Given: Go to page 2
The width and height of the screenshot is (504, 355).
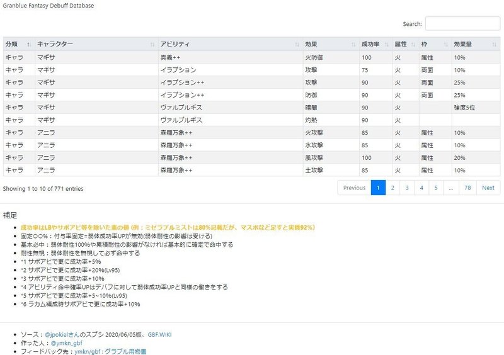Looking at the screenshot, I should pos(392,188).
